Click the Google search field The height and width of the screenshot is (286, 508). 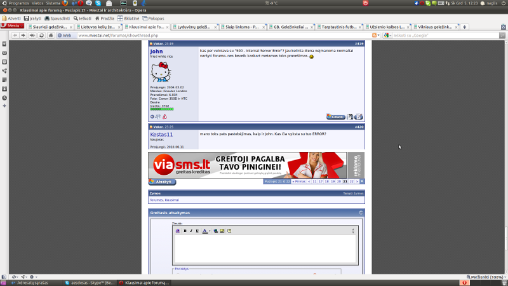click(444, 35)
